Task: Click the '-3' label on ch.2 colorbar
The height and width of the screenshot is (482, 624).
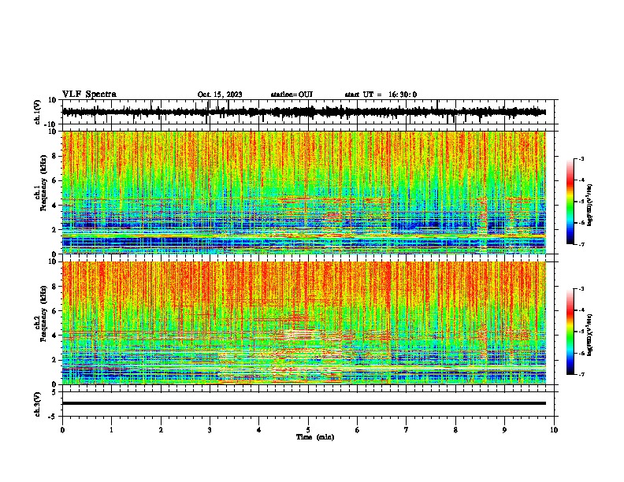Action: [581, 289]
